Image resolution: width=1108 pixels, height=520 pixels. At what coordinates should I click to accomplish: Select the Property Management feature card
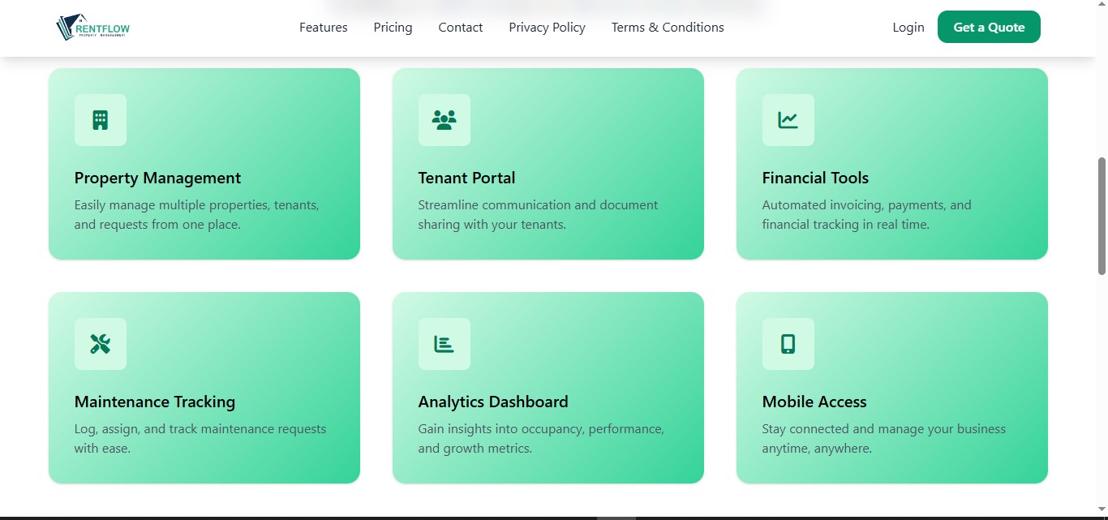click(x=204, y=163)
